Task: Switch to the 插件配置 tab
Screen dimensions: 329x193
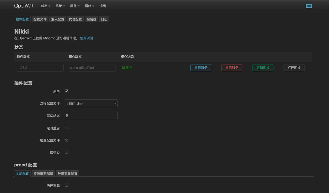Action: click(x=22, y=19)
